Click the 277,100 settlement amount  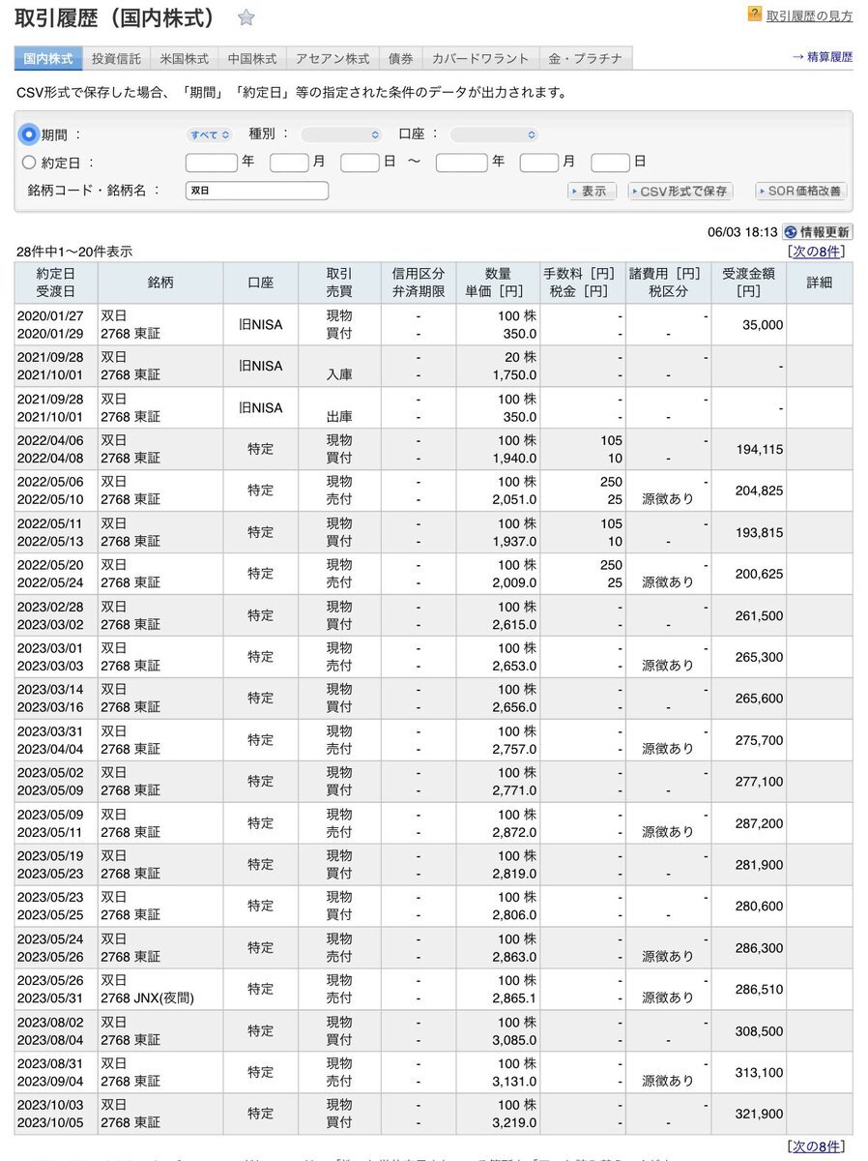(x=759, y=782)
